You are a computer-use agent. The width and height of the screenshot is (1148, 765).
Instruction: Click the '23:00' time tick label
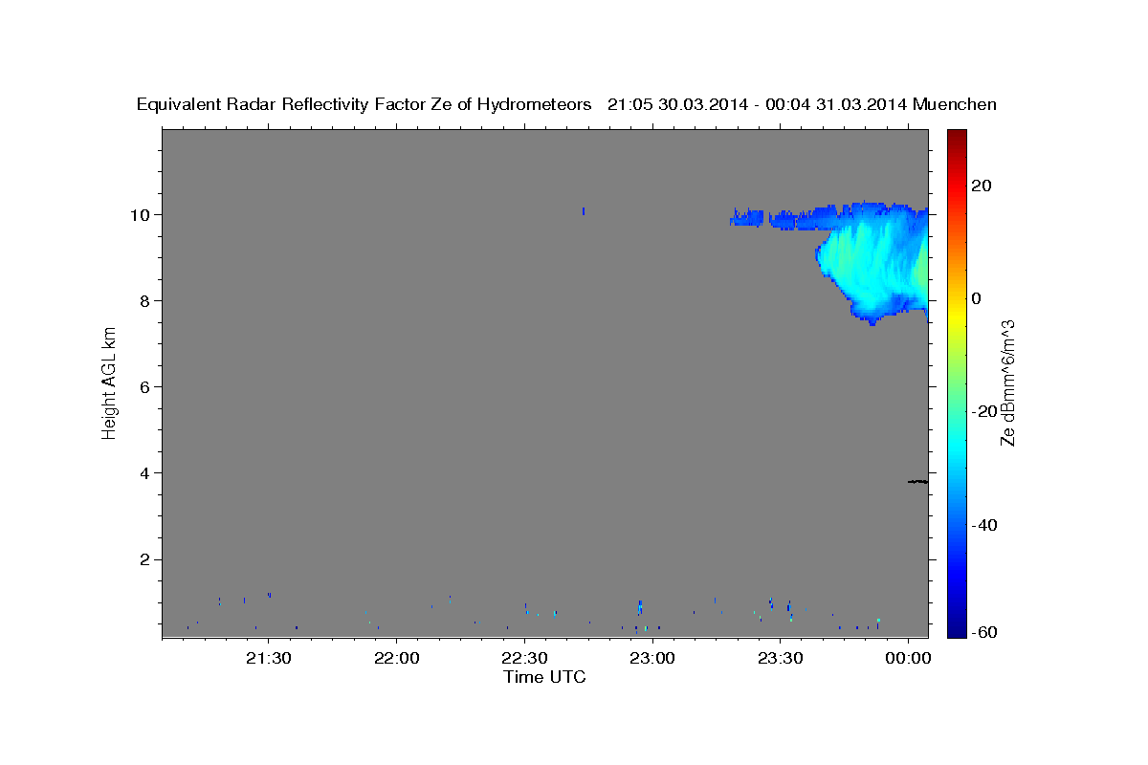click(653, 659)
